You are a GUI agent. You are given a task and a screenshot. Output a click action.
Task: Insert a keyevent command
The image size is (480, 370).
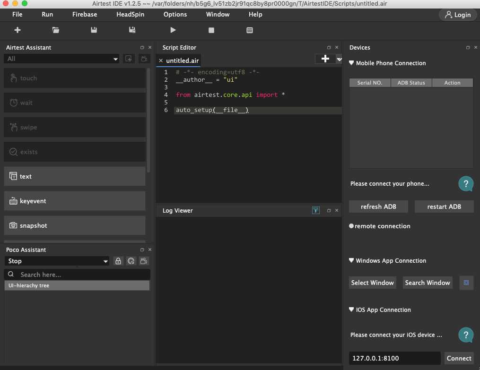[x=75, y=201]
